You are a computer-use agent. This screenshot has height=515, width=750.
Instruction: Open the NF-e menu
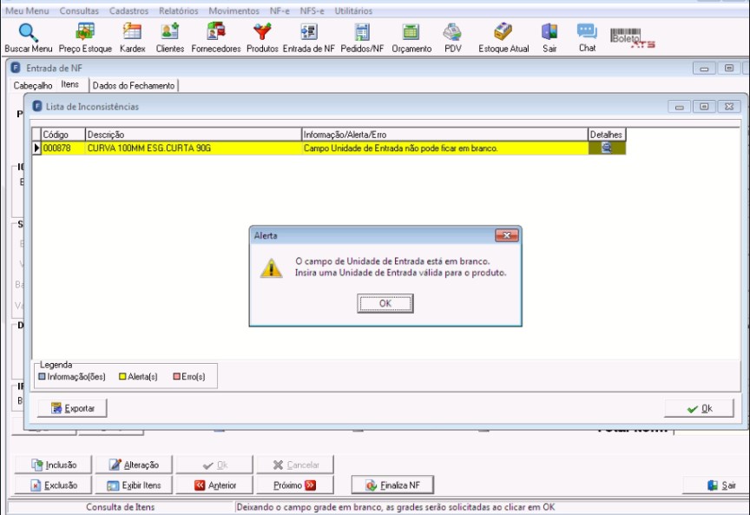(x=280, y=10)
